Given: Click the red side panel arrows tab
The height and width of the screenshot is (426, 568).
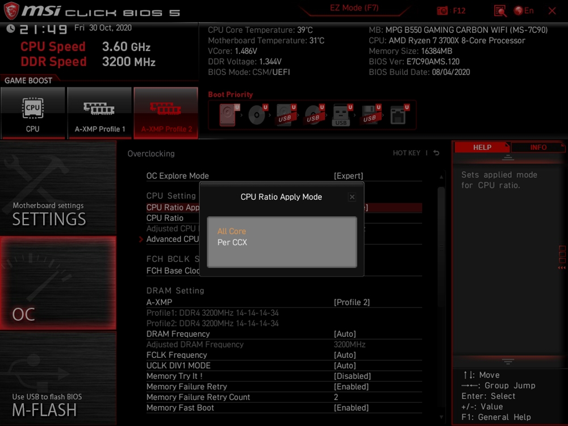Looking at the screenshot, I should (x=562, y=257).
